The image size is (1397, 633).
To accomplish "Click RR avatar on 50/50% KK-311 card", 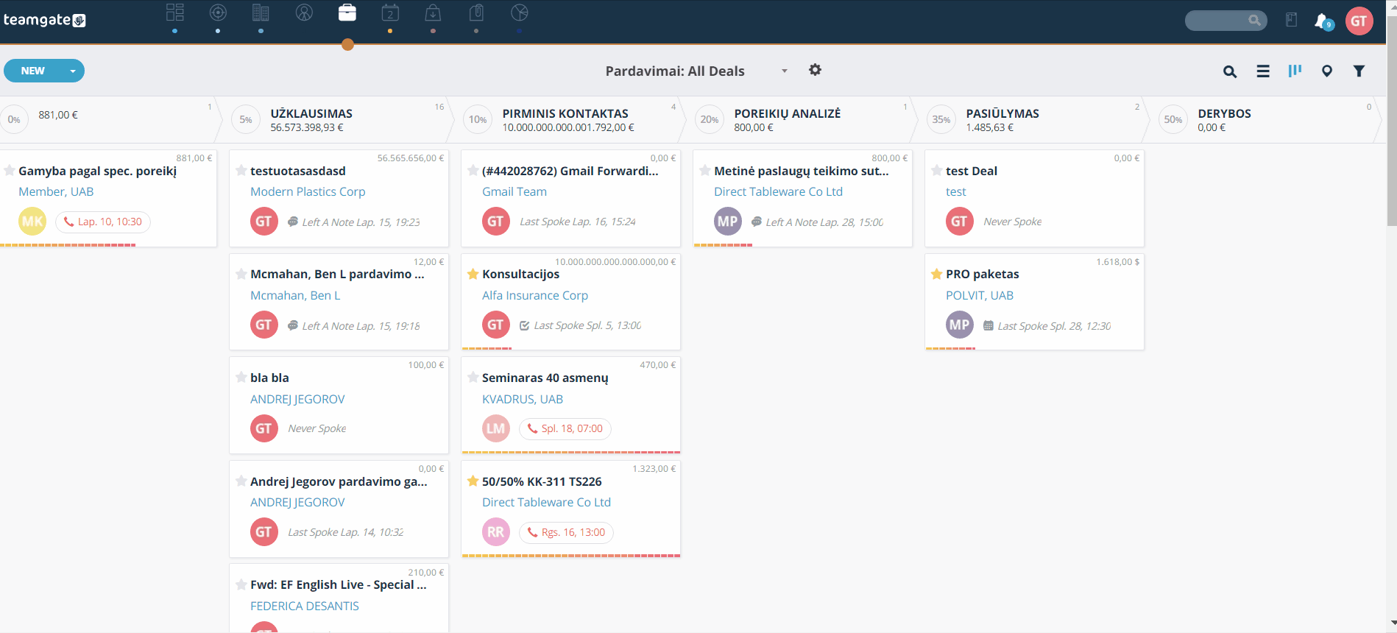I will tap(496, 532).
